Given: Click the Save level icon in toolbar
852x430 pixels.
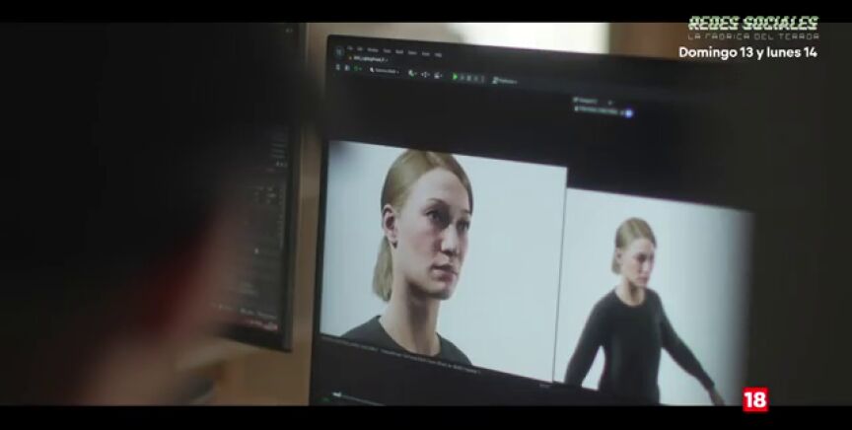Looking at the screenshot, I should (338, 68).
